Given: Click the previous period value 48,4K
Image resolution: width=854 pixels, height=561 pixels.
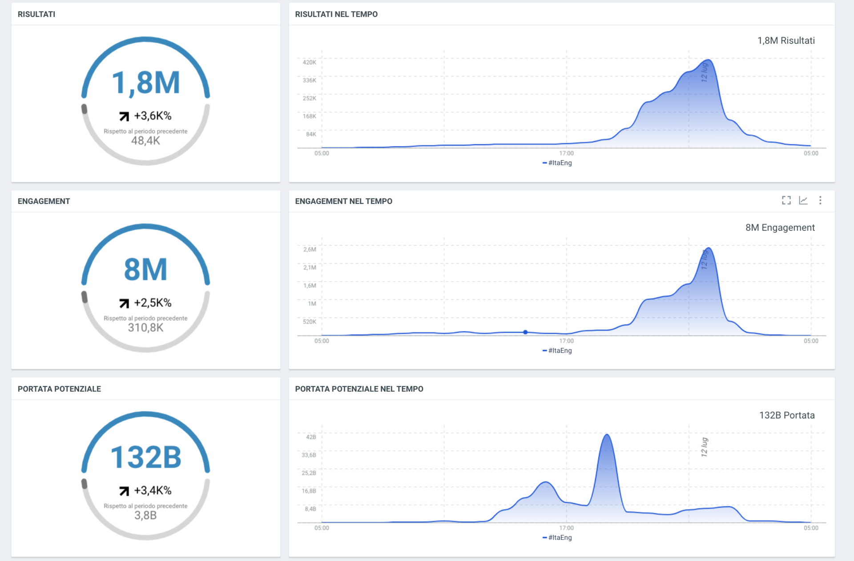Looking at the screenshot, I should 145,141.
